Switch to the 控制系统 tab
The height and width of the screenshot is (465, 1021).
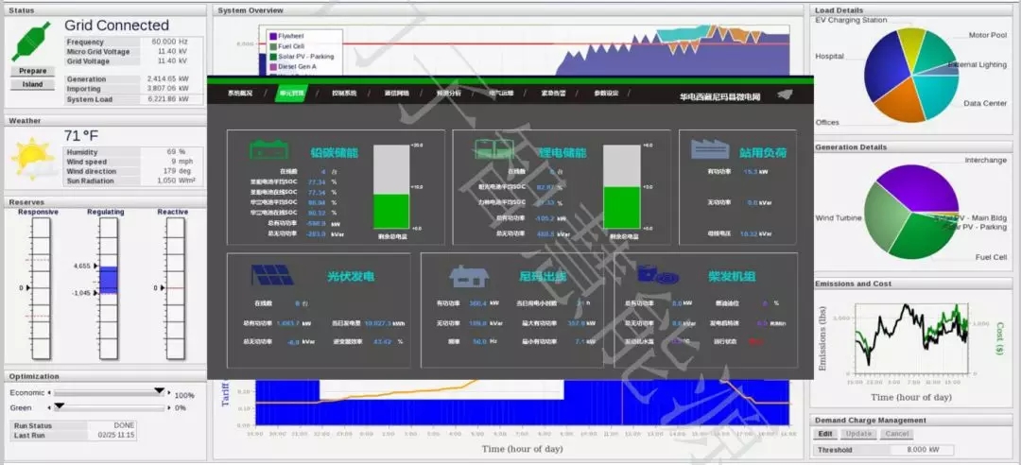(344, 94)
